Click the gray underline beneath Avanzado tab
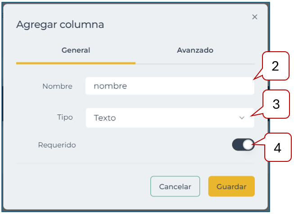Image resolution: width=294 pixels, height=214 pixels. (195, 63)
